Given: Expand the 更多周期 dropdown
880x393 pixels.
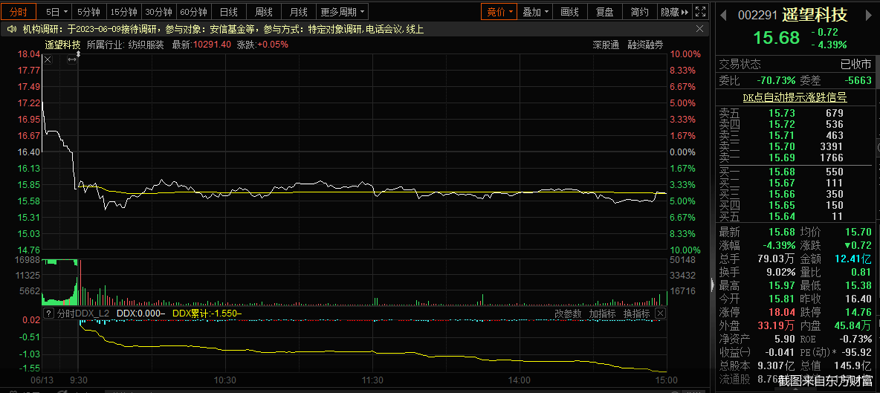Looking at the screenshot, I should click(x=343, y=12).
